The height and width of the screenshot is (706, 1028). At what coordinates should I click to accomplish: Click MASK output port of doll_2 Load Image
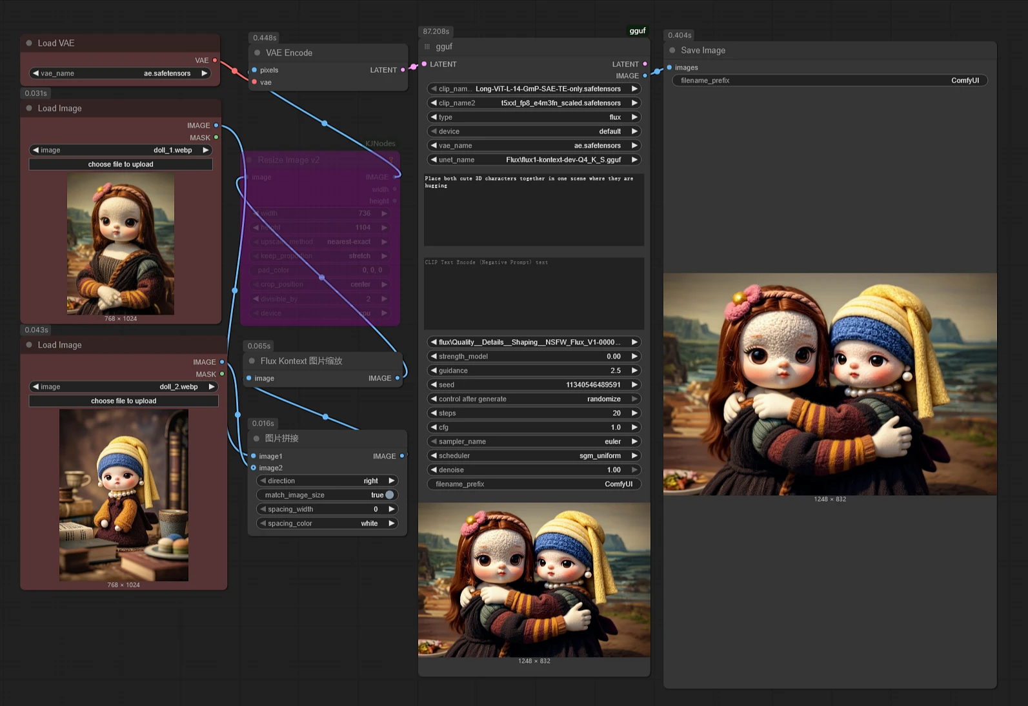(x=222, y=374)
